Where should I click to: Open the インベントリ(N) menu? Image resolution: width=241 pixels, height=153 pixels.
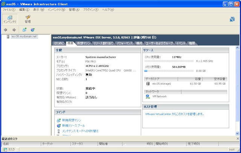pyautogui.click(x=56, y=9)
